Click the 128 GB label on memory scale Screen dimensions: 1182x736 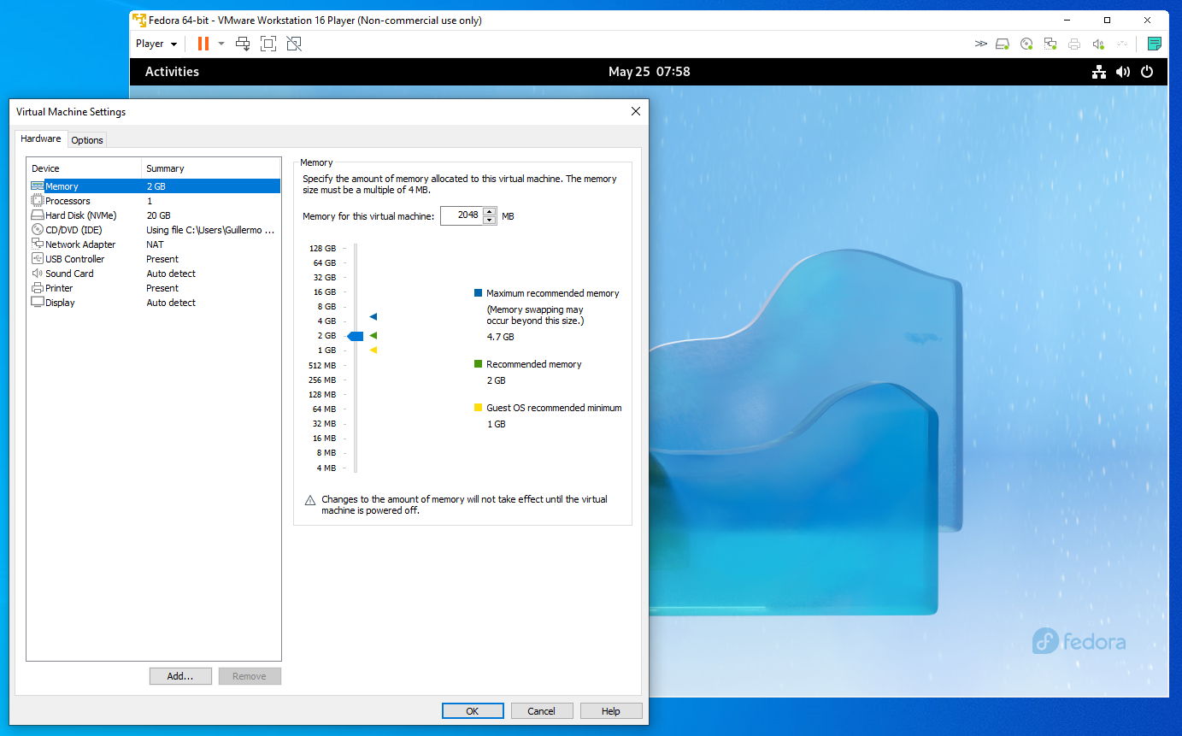coord(324,248)
